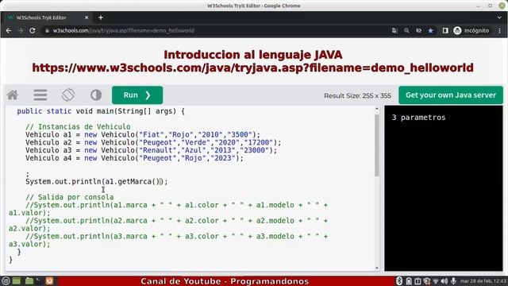Run the Java code
The height and width of the screenshot is (286, 508).
pyautogui.click(x=137, y=95)
